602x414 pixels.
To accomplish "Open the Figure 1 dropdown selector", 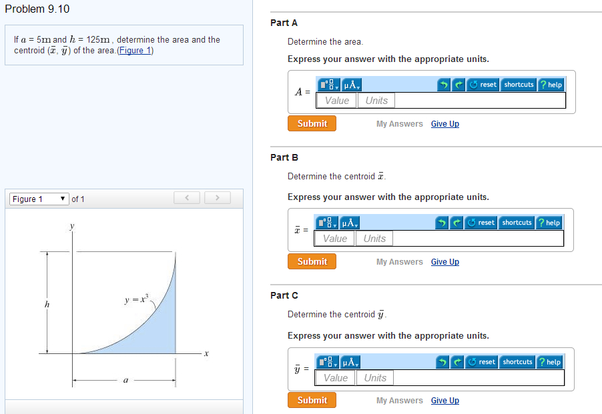I will point(38,199).
